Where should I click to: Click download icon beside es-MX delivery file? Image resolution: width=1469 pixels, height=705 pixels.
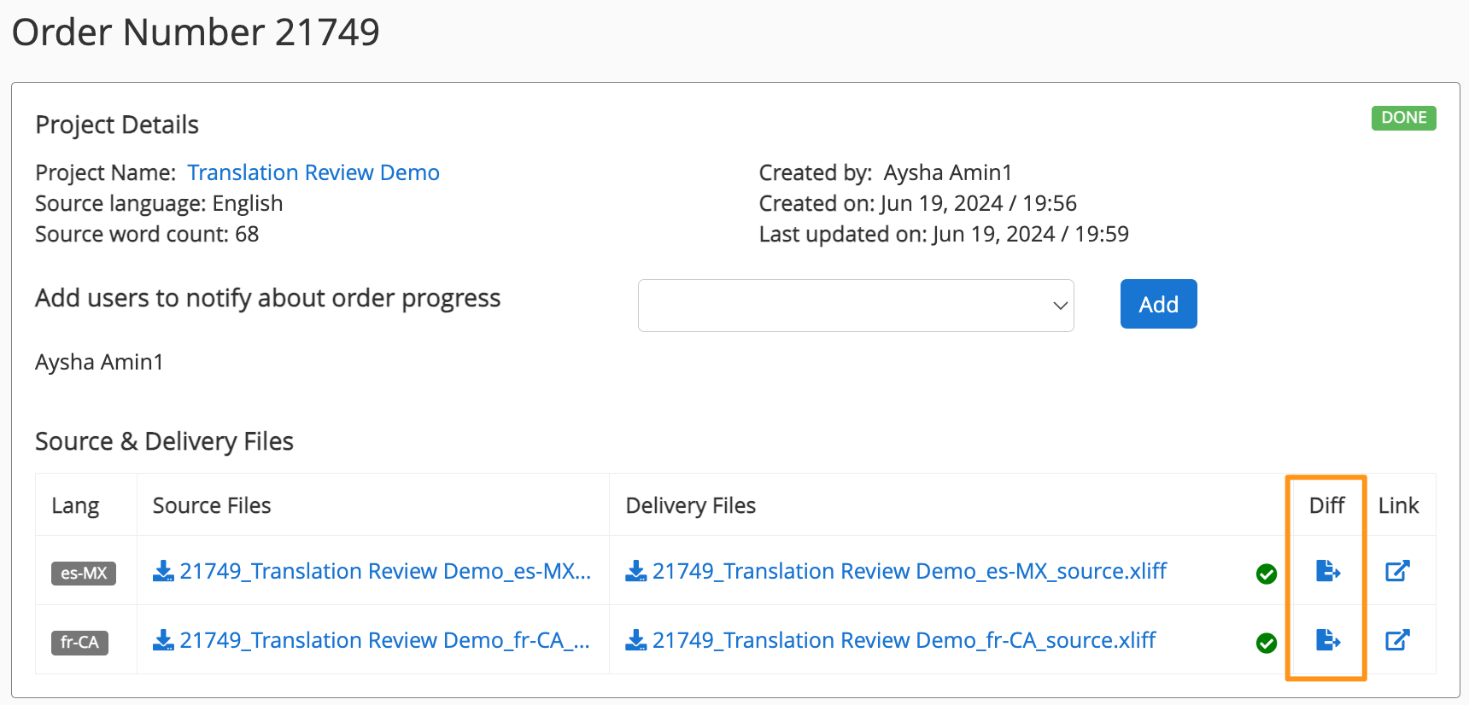pos(636,571)
